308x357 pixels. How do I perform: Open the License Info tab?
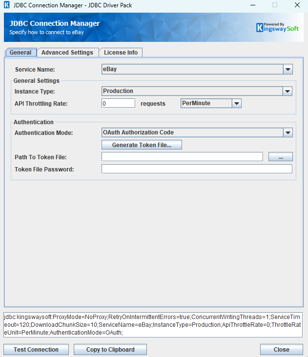(121, 53)
